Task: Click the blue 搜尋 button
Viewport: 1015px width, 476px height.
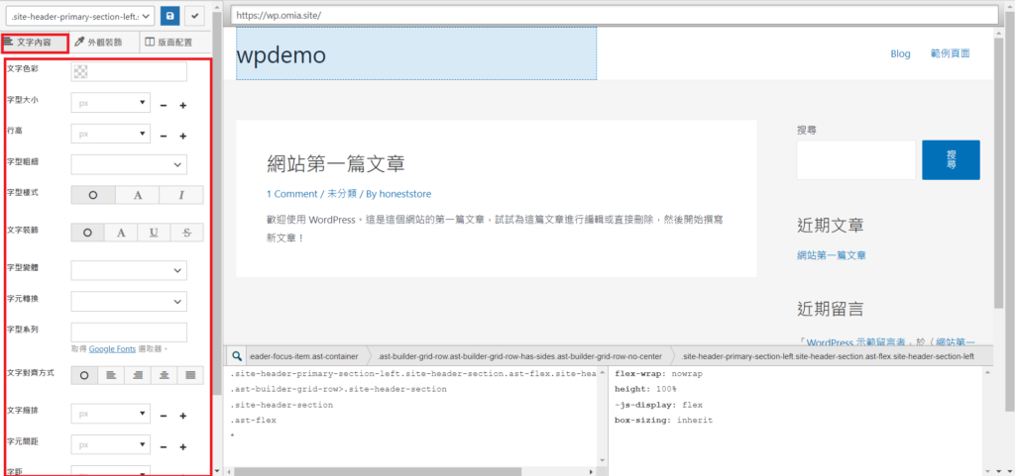Action: pyautogui.click(x=950, y=160)
